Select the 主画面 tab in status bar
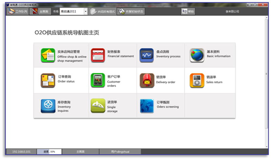The image size is (271, 160). 80,152
